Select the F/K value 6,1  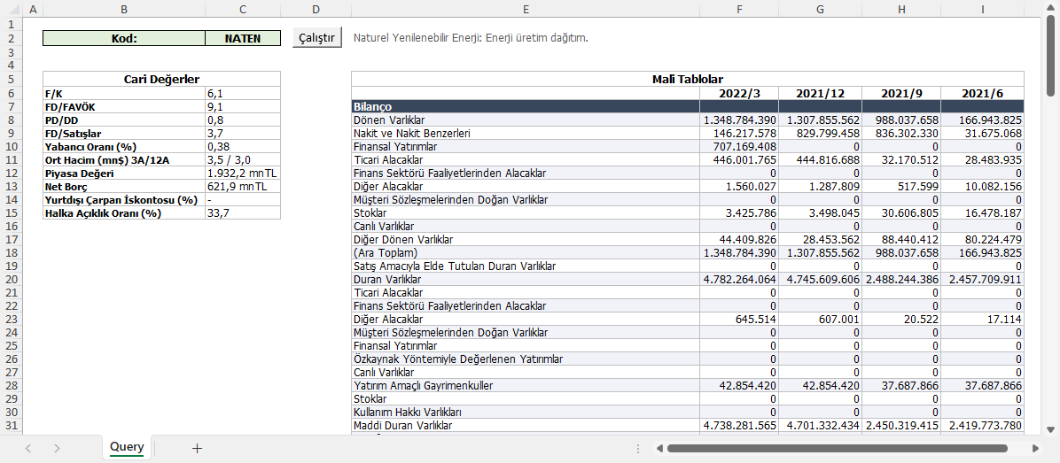point(243,93)
